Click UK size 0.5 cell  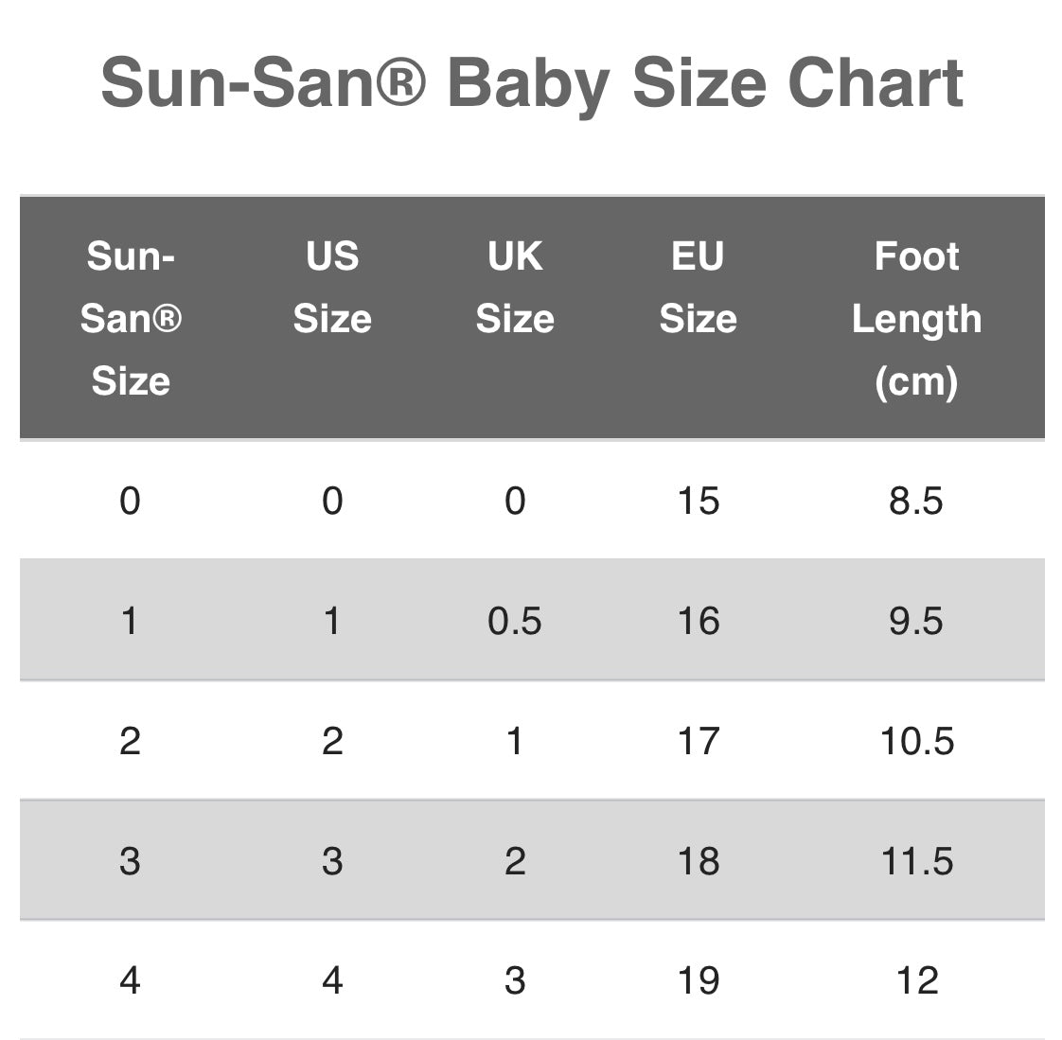click(515, 621)
